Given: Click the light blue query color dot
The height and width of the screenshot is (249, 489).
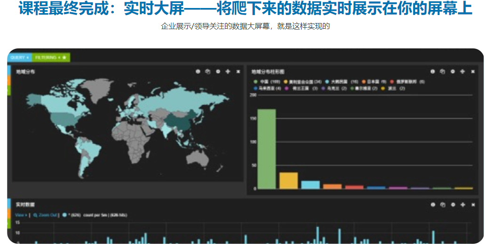Looking at the screenshot, I should (64, 215).
